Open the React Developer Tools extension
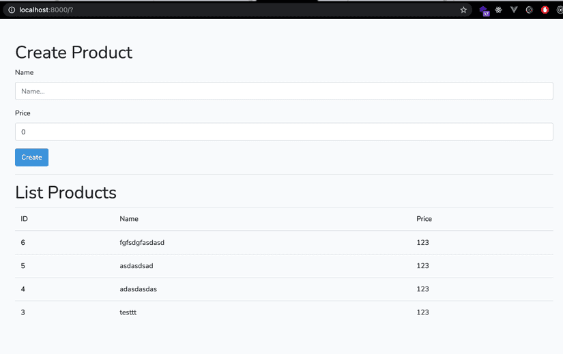 coord(498,10)
